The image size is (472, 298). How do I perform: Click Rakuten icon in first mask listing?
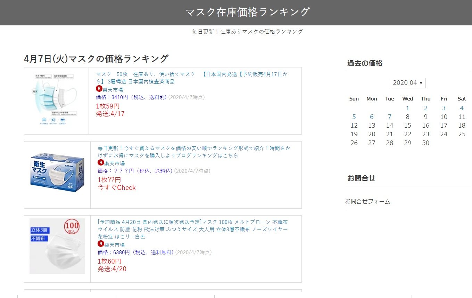coord(99,89)
